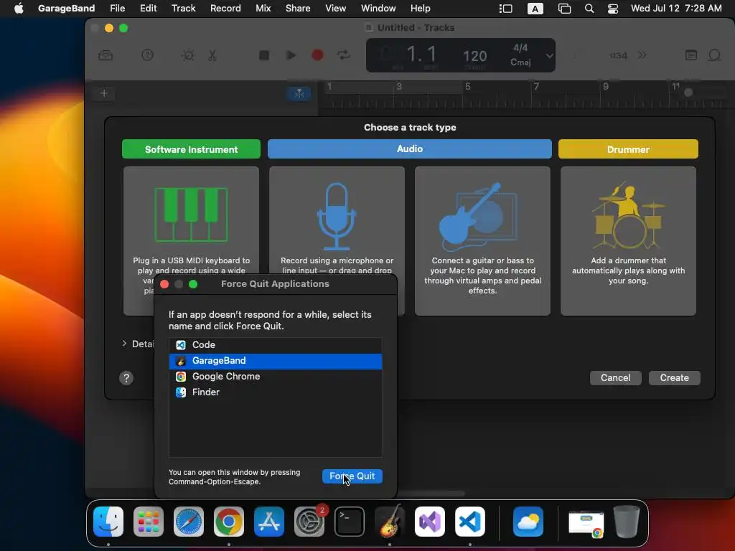The height and width of the screenshot is (551, 735).
Task: Click the Force Quit button
Action: pyautogui.click(x=352, y=476)
